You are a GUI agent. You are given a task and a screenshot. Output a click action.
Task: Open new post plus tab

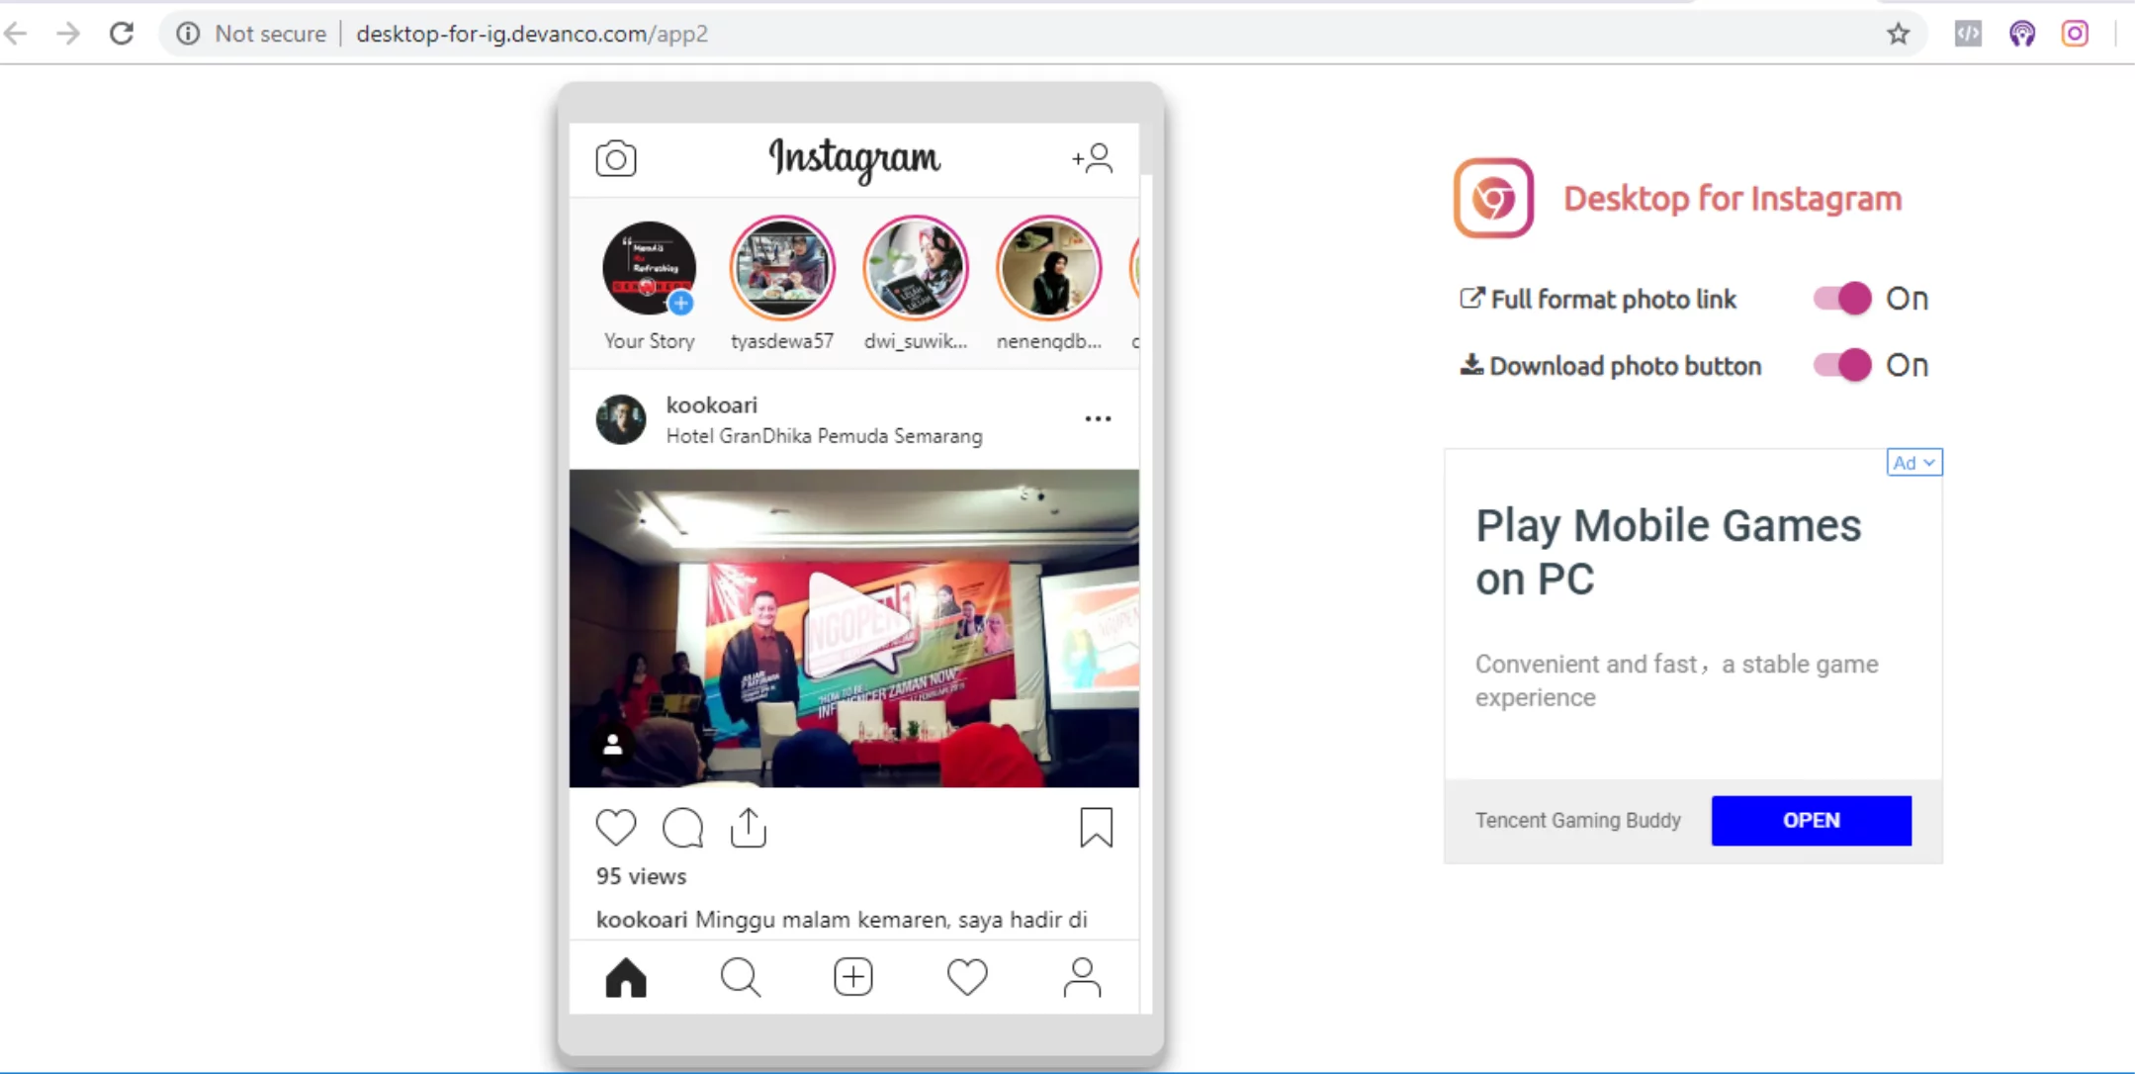[x=853, y=977]
